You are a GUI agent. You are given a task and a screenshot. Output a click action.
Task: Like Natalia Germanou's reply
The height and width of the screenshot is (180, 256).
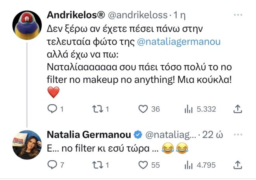pyautogui.click(x=145, y=164)
